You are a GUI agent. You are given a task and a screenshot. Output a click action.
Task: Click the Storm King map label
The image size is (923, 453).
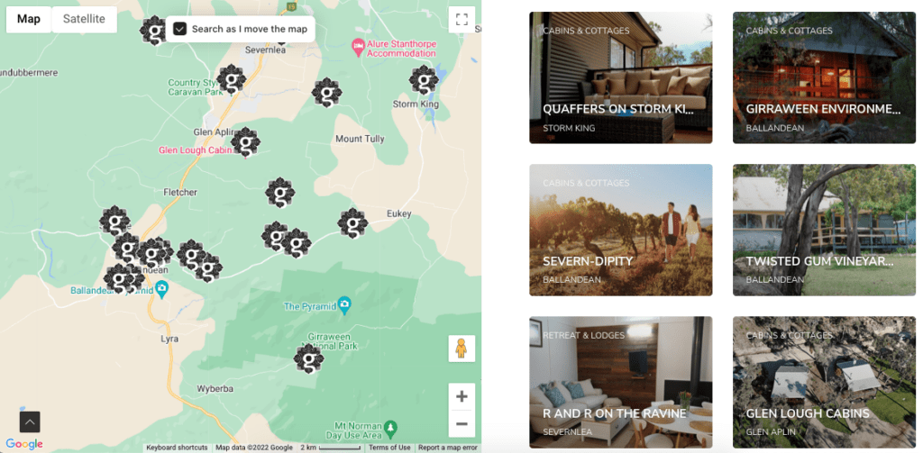point(416,104)
